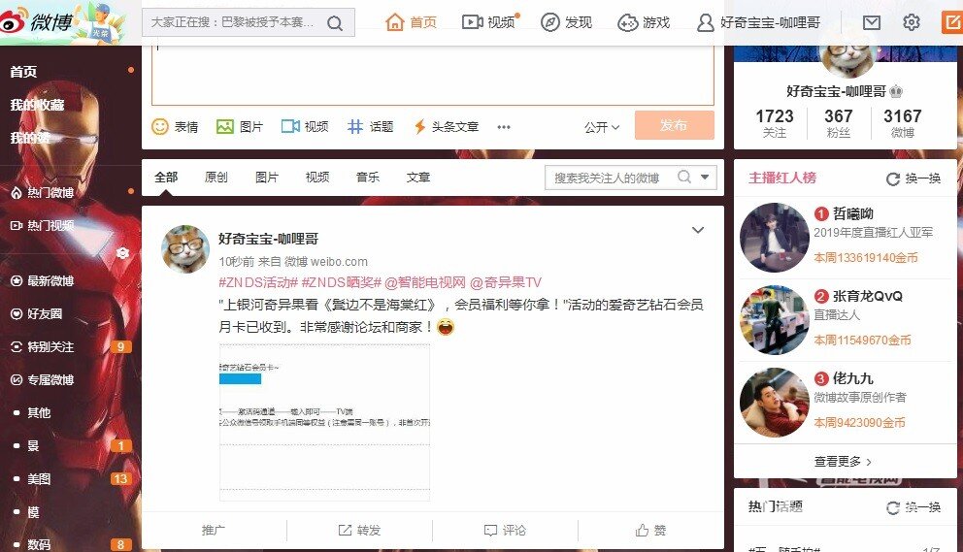Open mention @奇异果TV
963x552 pixels.
[x=506, y=282]
